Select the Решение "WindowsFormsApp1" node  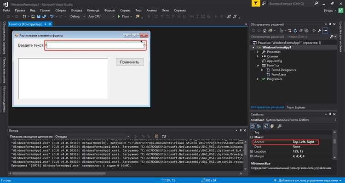pos(289,43)
